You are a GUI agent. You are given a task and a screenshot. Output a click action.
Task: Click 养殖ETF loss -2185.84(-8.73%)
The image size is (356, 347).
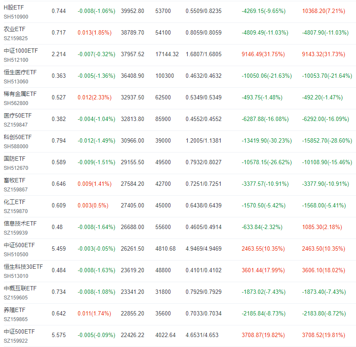[263, 313]
